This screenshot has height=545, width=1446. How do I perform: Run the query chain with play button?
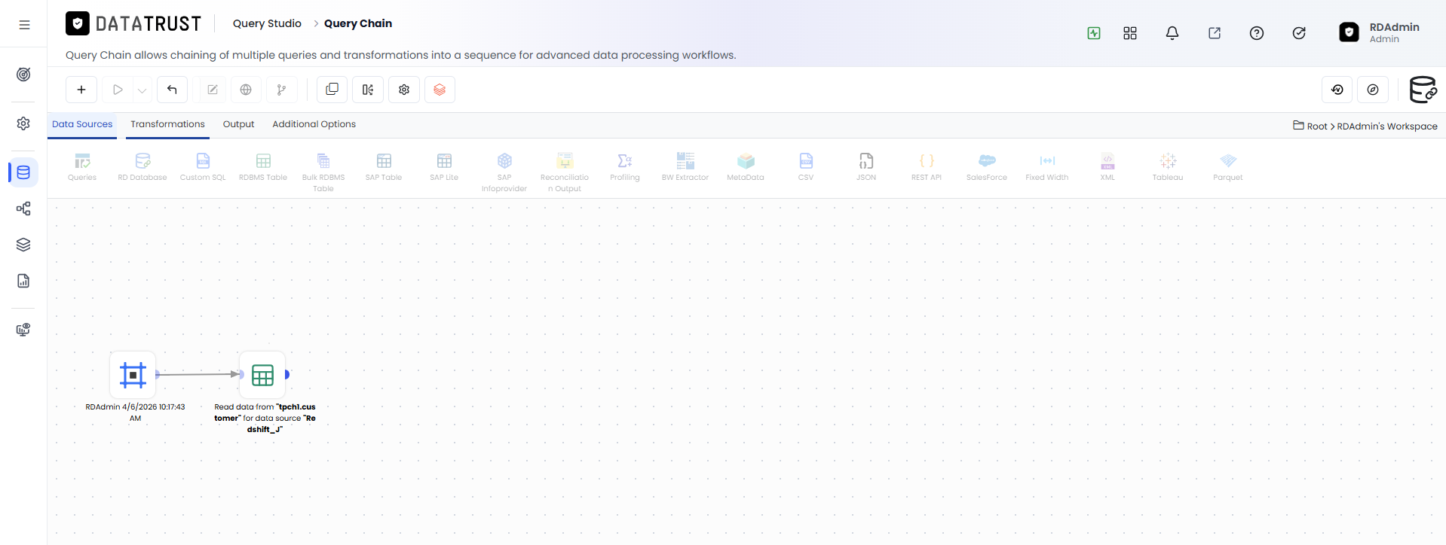point(118,90)
